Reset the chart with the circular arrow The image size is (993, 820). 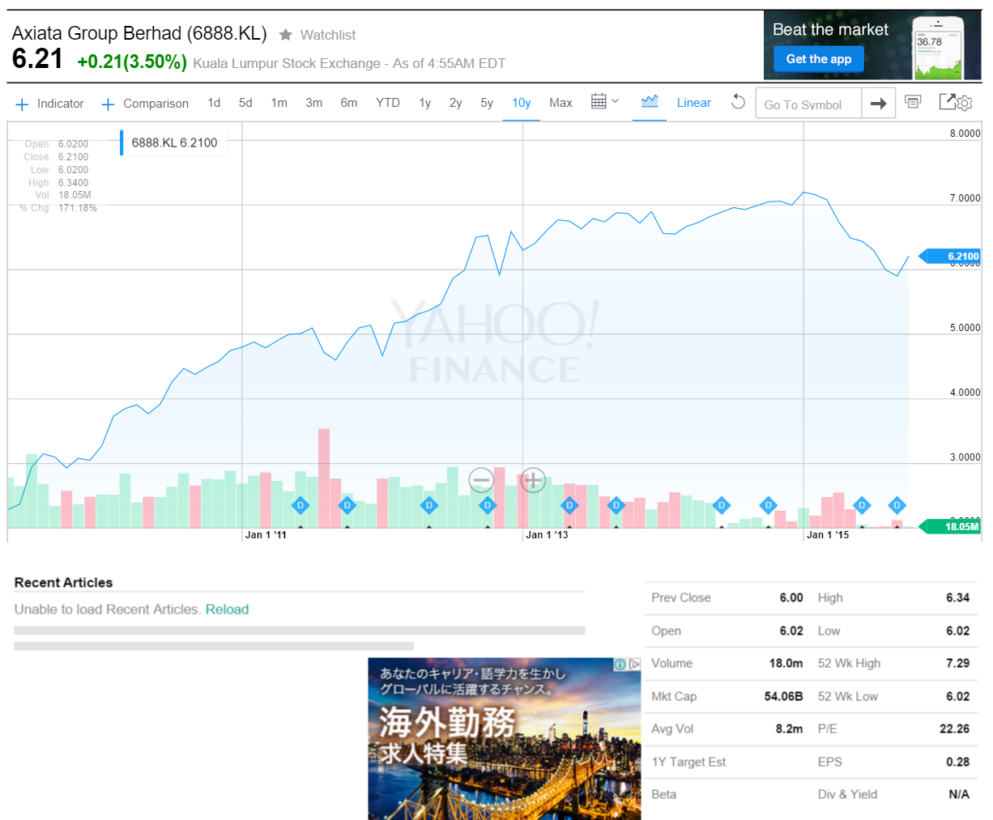tap(738, 102)
